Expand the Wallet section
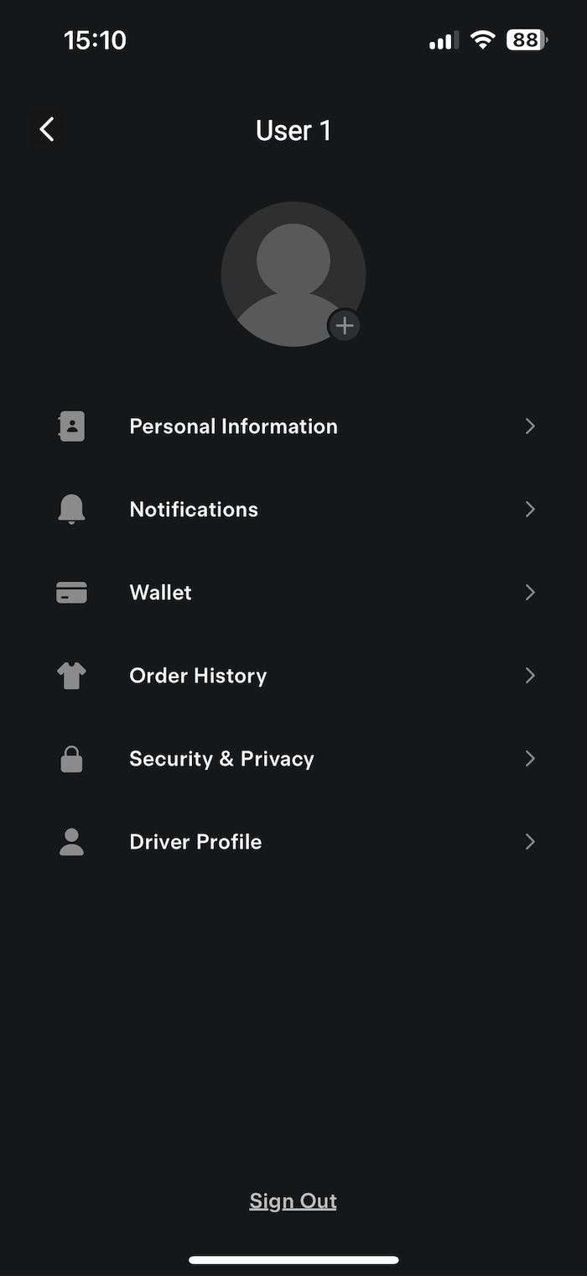587x1276 pixels. [530, 592]
